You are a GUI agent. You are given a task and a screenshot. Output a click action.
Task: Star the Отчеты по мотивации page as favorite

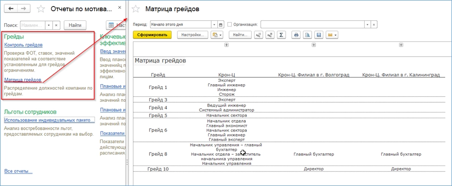(x=41, y=9)
